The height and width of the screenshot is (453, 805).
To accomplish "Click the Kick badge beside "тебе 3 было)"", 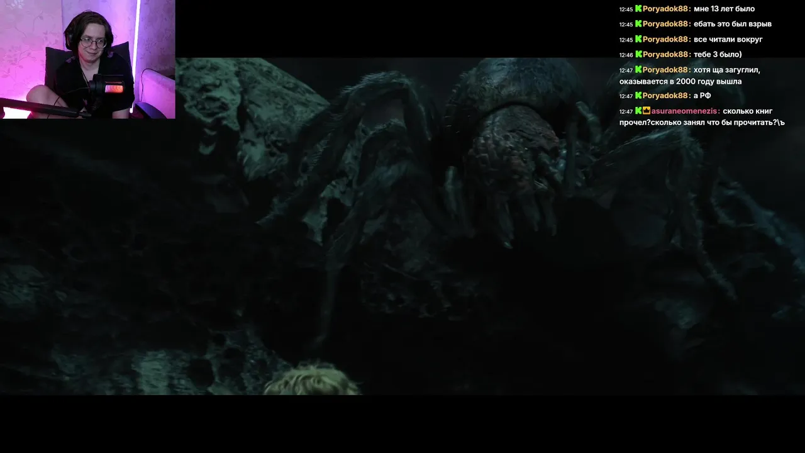I will point(638,55).
